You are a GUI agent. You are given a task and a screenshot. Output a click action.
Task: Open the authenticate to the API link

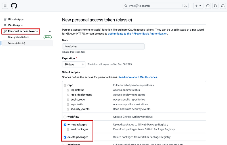[138, 33]
